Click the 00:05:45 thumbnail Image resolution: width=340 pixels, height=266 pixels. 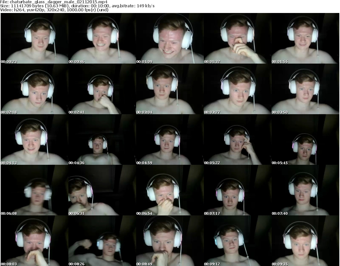[305, 139]
